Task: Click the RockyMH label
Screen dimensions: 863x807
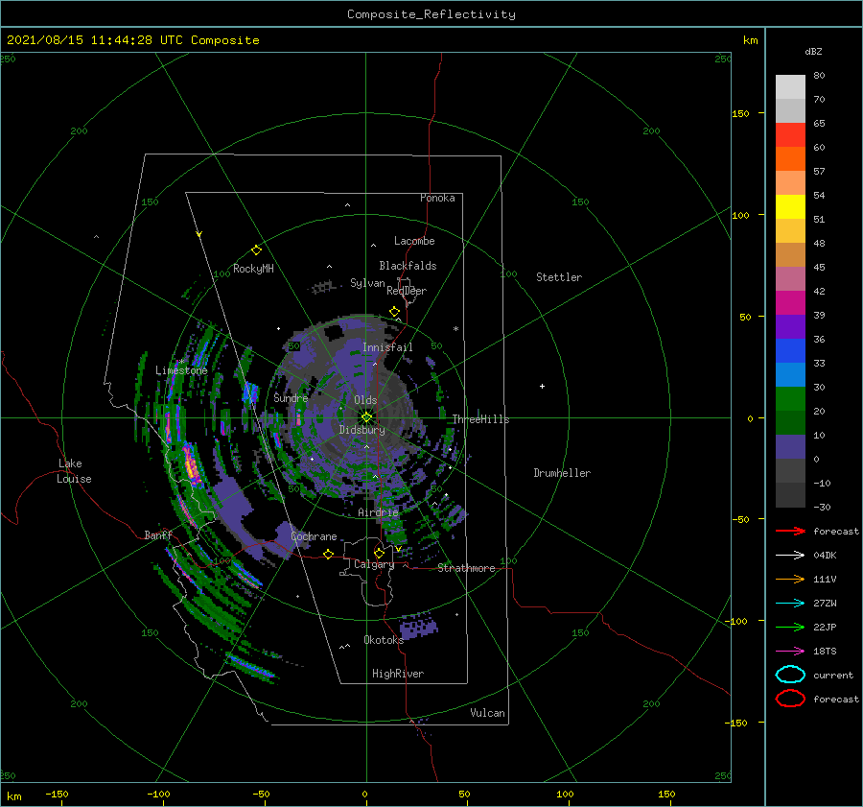Action: pos(253,269)
